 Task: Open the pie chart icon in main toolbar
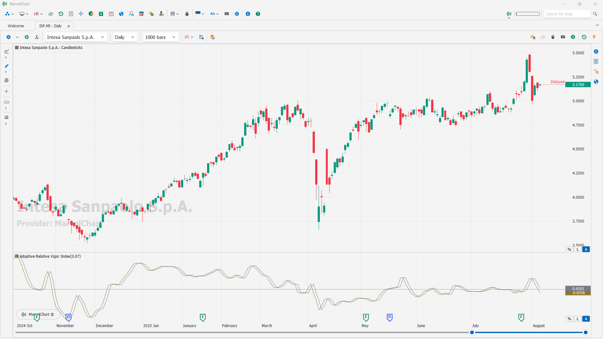91,14
